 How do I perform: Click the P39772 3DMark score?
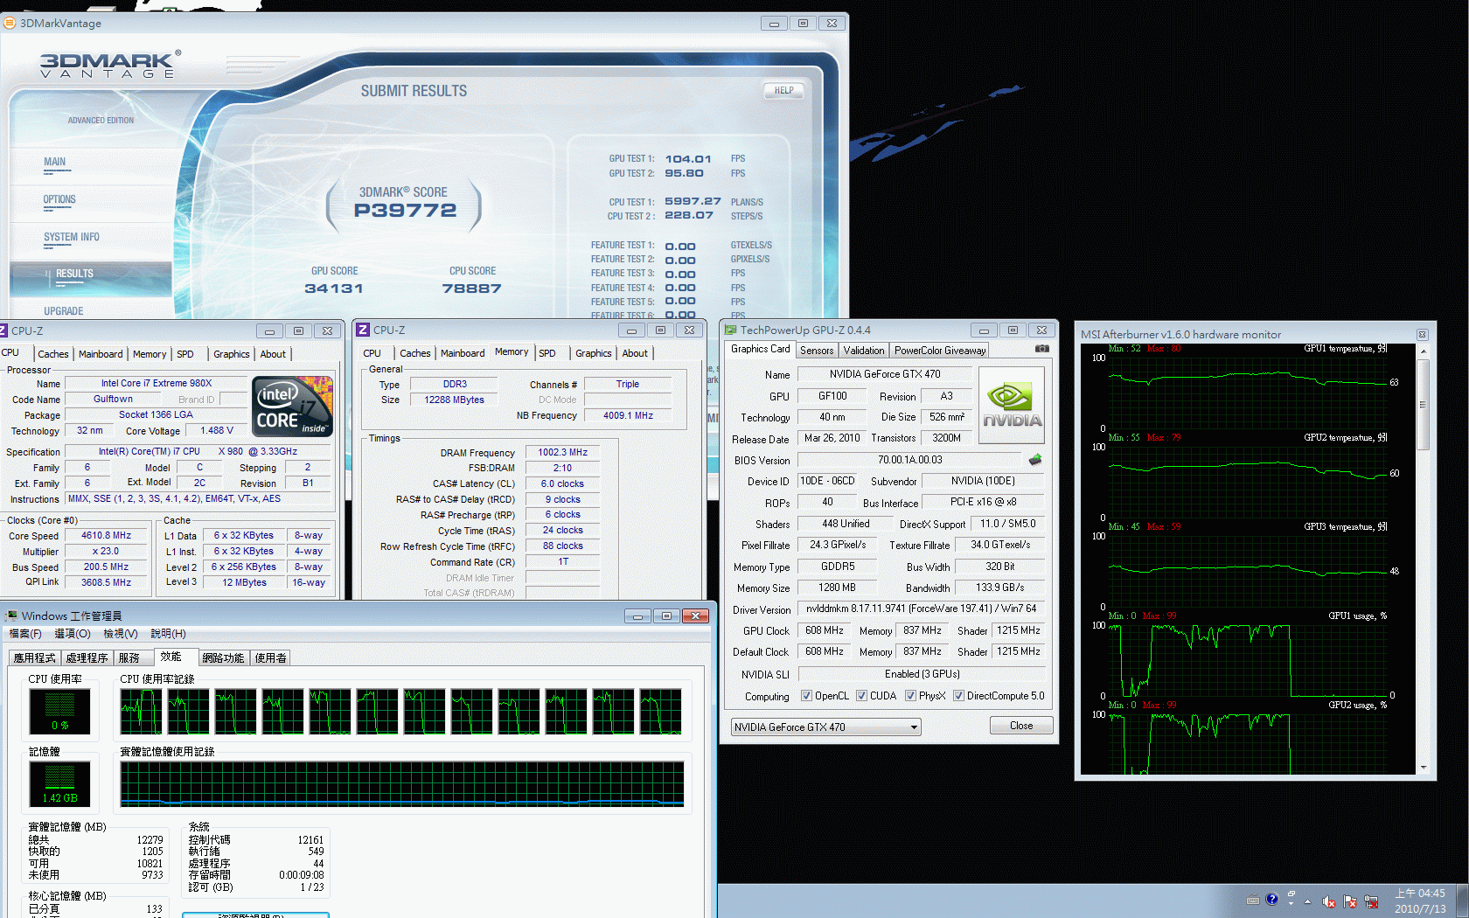[405, 210]
